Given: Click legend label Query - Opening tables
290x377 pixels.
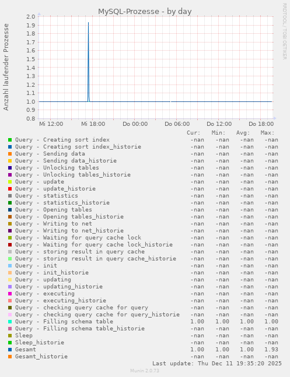Looking at the screenshot, I should pos(54,210).
